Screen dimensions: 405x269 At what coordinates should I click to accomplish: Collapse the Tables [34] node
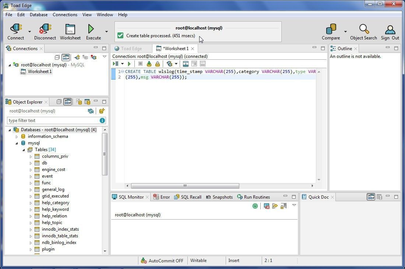(x=24, y=150)
